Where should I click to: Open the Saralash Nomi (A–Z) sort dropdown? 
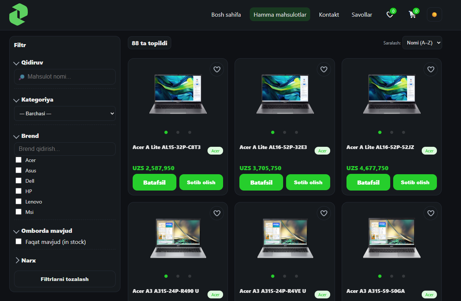pos(422,43)
